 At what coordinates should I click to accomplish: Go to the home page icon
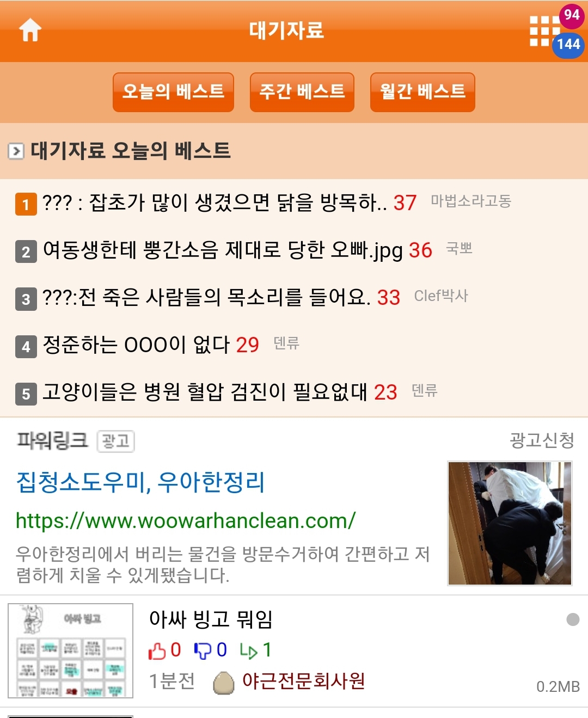coord(30,30)
